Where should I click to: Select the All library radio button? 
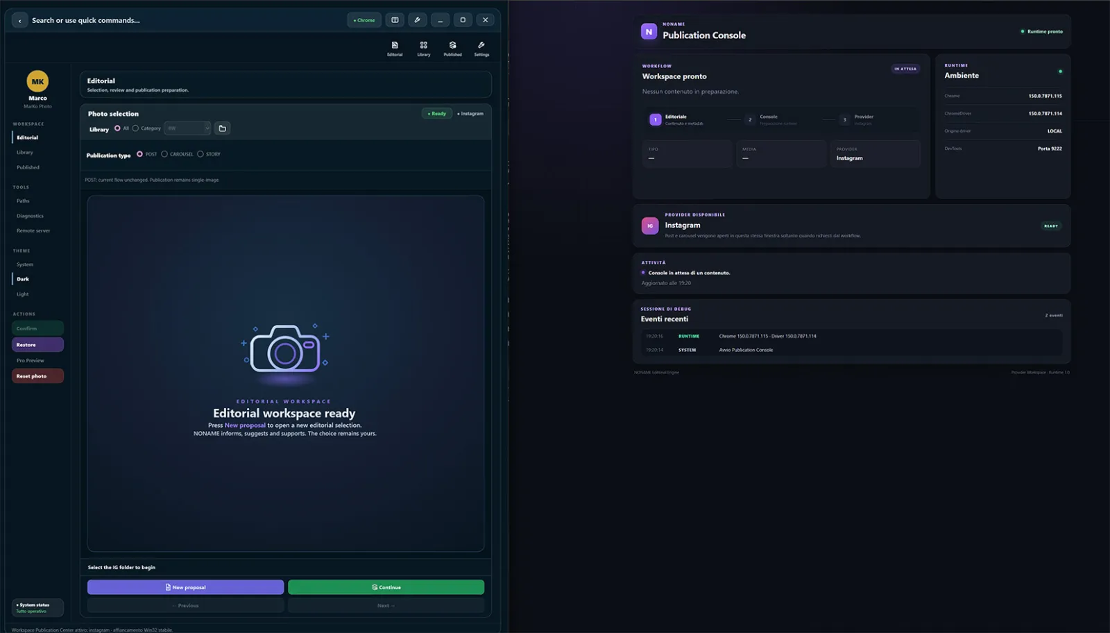(117, 128)
